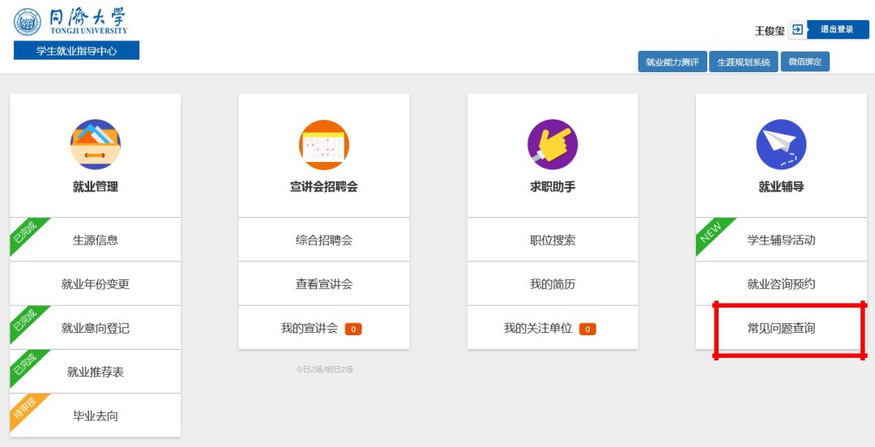This screenshot has height=447, width=875.
Task: Click the Tongji University logo
Action: point(71,22)
